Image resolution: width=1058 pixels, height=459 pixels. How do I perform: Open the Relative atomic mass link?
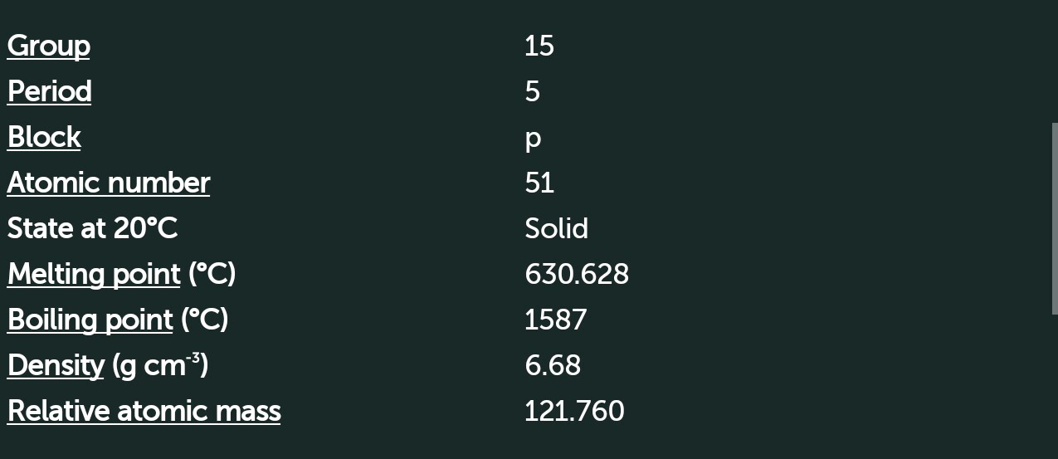144,411
